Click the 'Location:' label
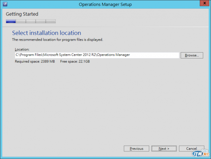 (22, 49)
